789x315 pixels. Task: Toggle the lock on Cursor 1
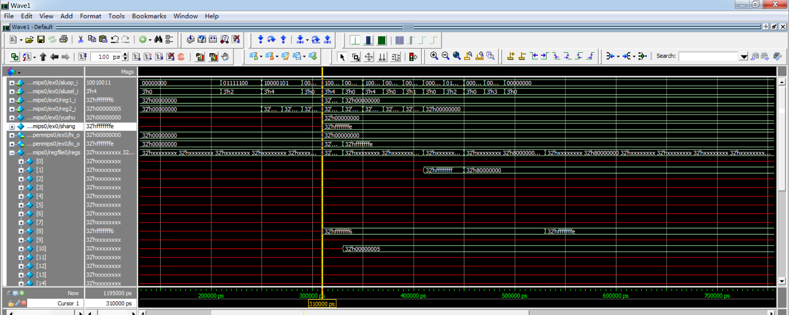click(11, 303)
